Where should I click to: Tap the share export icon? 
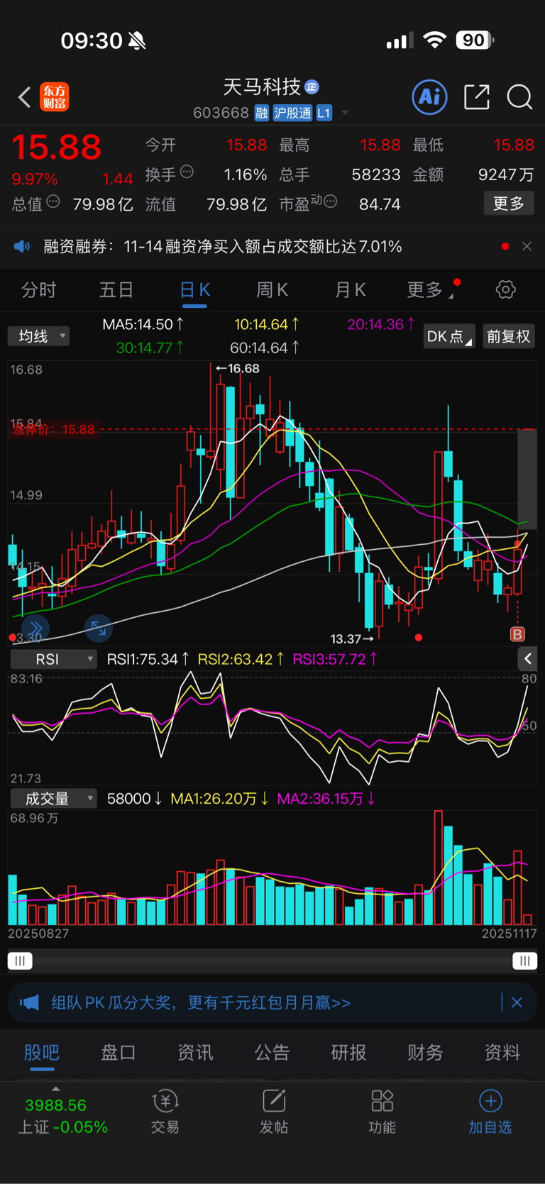477,96
